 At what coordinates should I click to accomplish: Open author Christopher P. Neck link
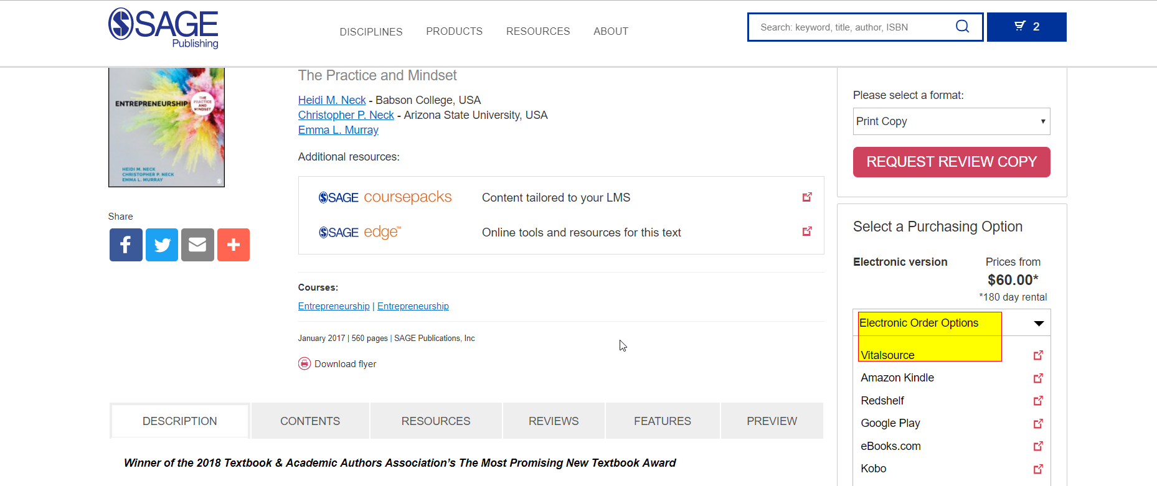pyautogui.click(x=346, y=115)
